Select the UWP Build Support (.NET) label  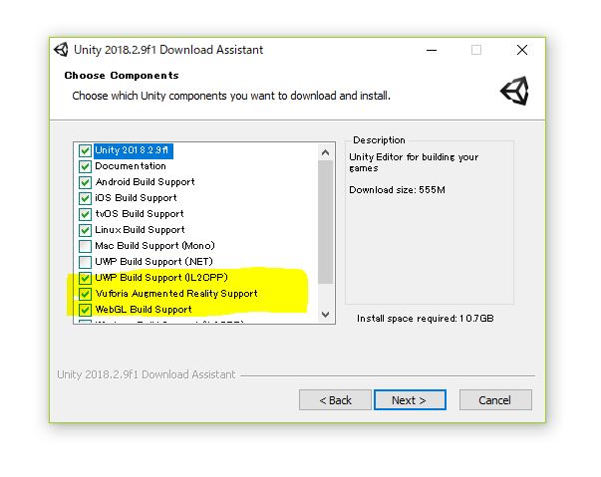[x=153, y=262]
